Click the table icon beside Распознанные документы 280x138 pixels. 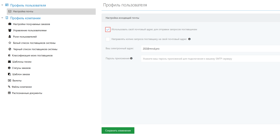[9, 93]
